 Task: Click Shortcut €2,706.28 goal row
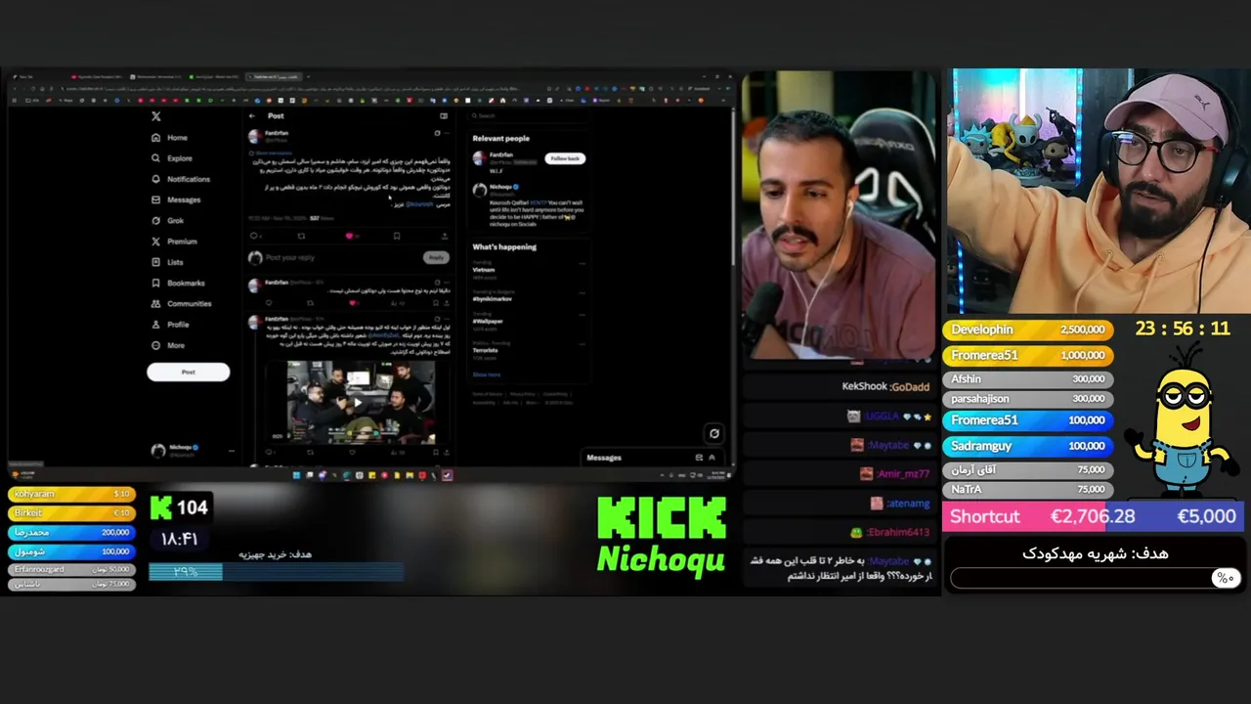tap(1093, 516)
